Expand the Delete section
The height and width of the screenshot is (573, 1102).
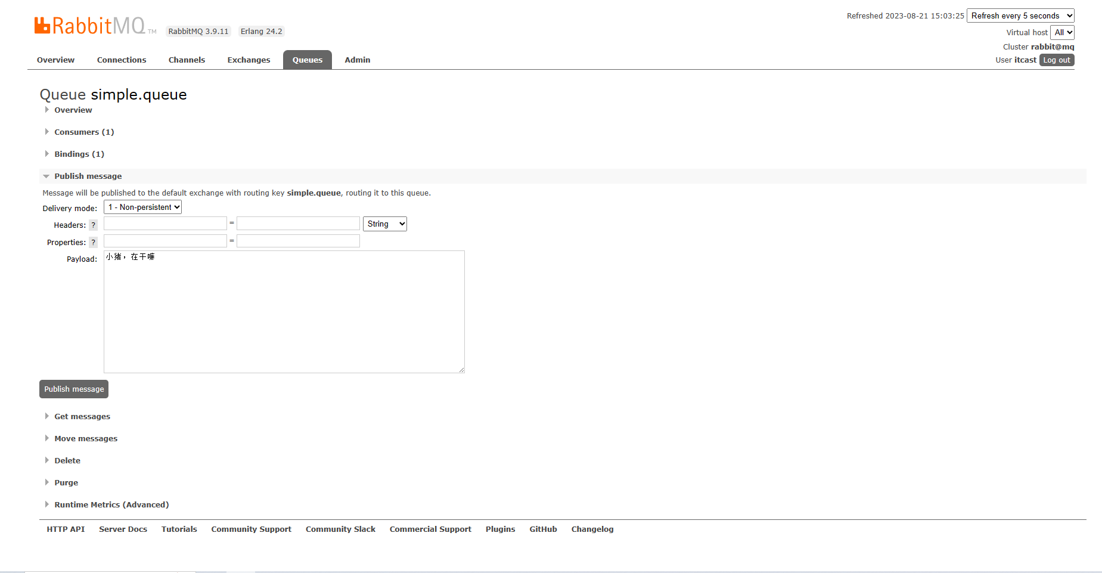67,460
